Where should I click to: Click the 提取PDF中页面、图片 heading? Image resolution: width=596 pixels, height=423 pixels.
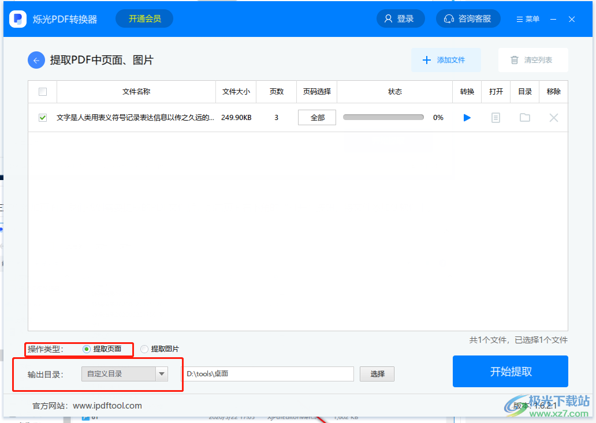[102, 60]
